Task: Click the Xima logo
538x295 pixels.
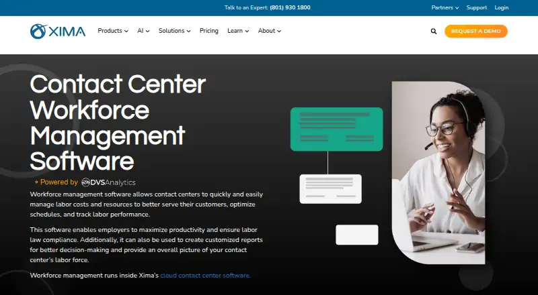Action: (58, 31)
